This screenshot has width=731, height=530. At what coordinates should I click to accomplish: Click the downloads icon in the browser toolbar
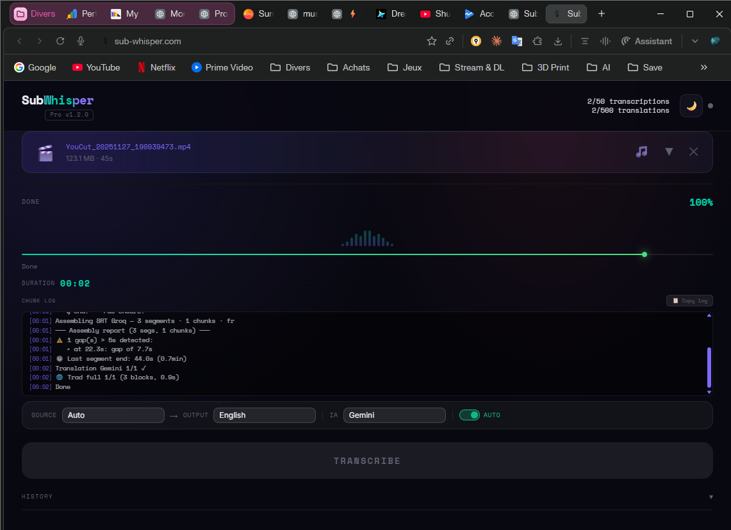click(x=557, y=40)
